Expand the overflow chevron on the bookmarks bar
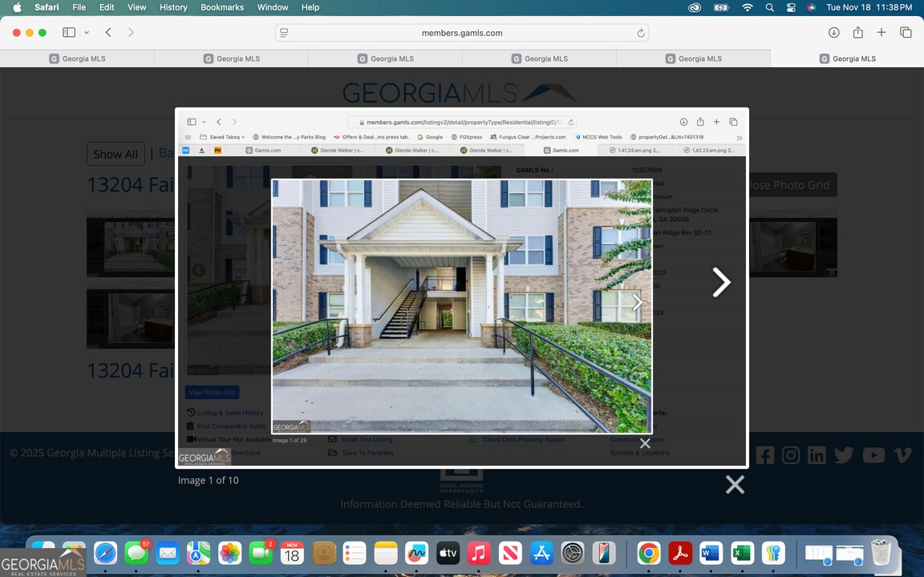This screenshot has height=577, width=924. coord(738,137)
